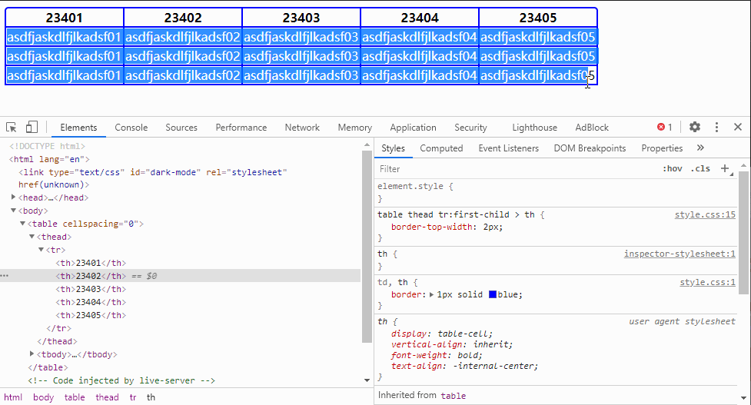Click the font-weight bold declaration
751x405 pixels.
tap(437, 355)
